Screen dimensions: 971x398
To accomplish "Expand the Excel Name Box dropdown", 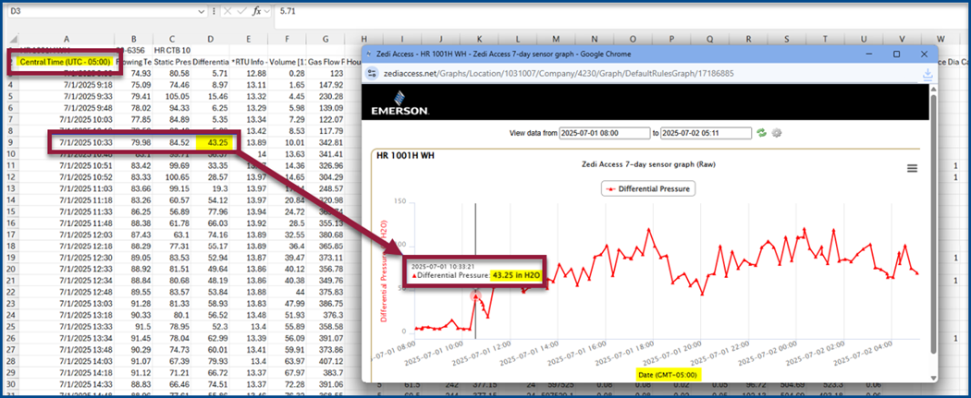I will pyautogui.click(x=202, y=11).
